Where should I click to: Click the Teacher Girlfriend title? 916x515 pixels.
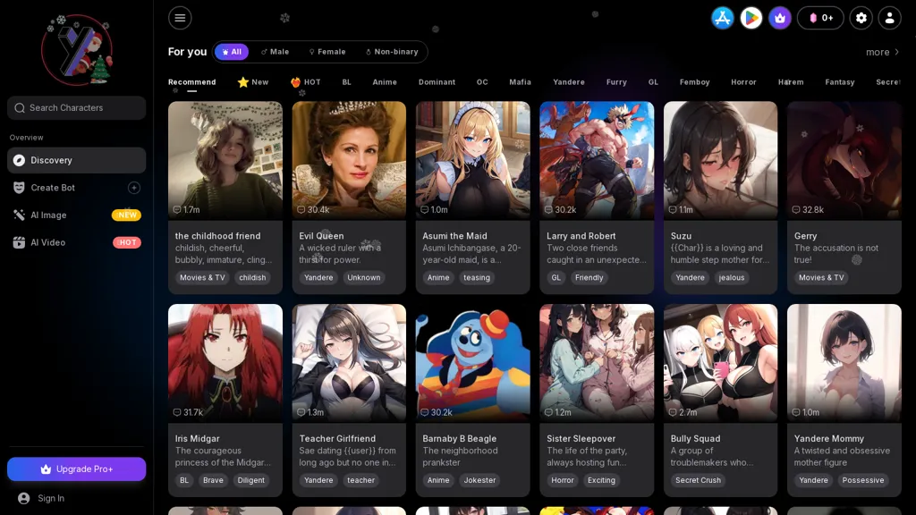[x=337, y=438]
